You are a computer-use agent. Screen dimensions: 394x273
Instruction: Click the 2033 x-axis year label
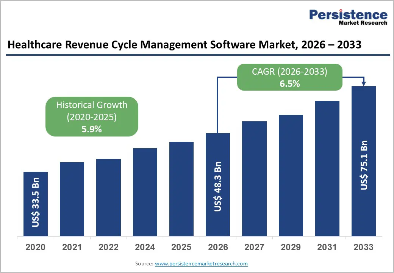click(364, 247)
